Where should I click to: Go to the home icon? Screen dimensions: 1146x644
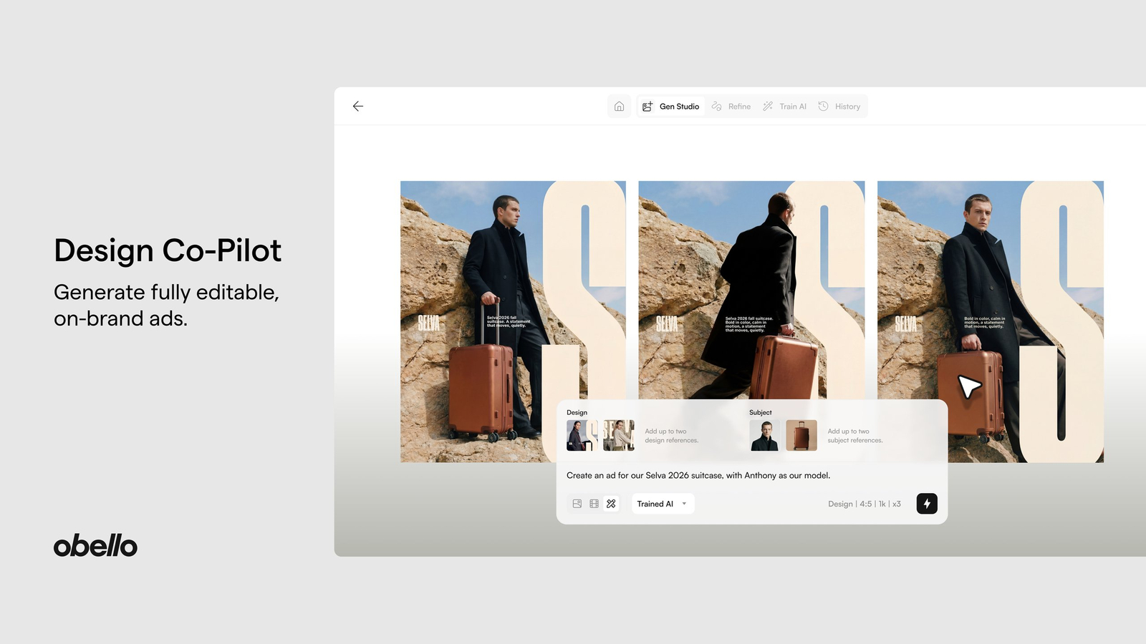click(x=619, y=106)
